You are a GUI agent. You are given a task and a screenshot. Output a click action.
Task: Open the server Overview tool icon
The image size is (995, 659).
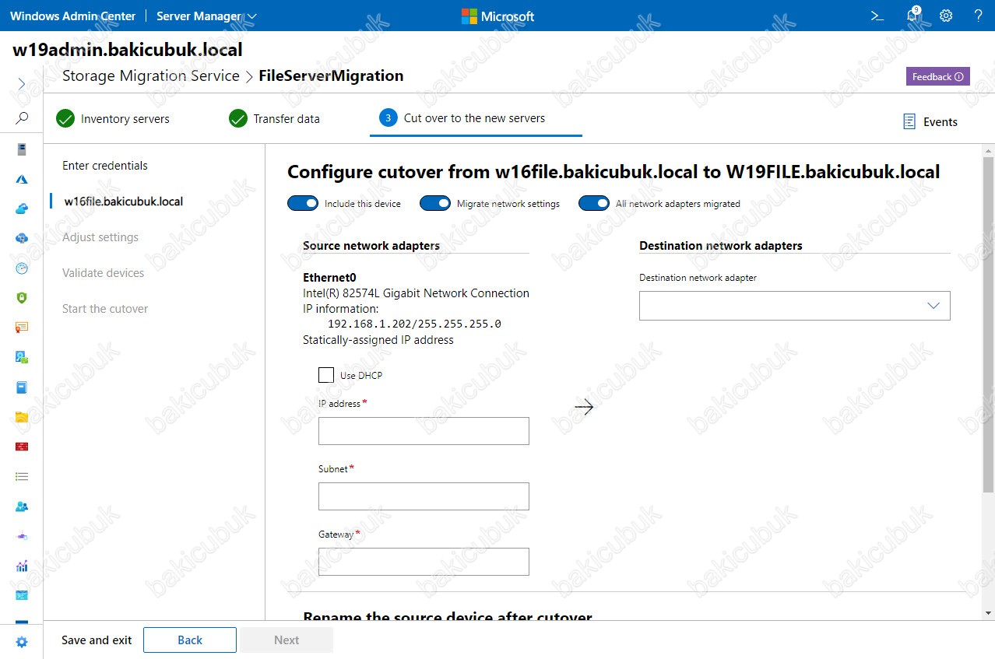(x=22, y=149)
